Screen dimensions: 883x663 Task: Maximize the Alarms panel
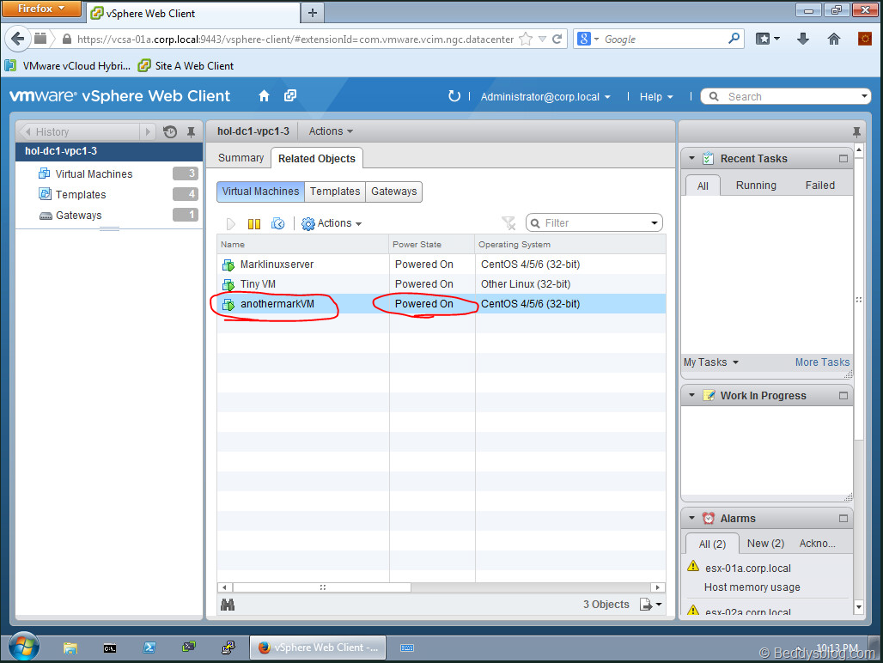843,519
